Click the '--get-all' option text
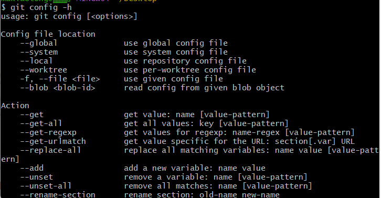Screen dimensions: 381x198 click(41, 123)
